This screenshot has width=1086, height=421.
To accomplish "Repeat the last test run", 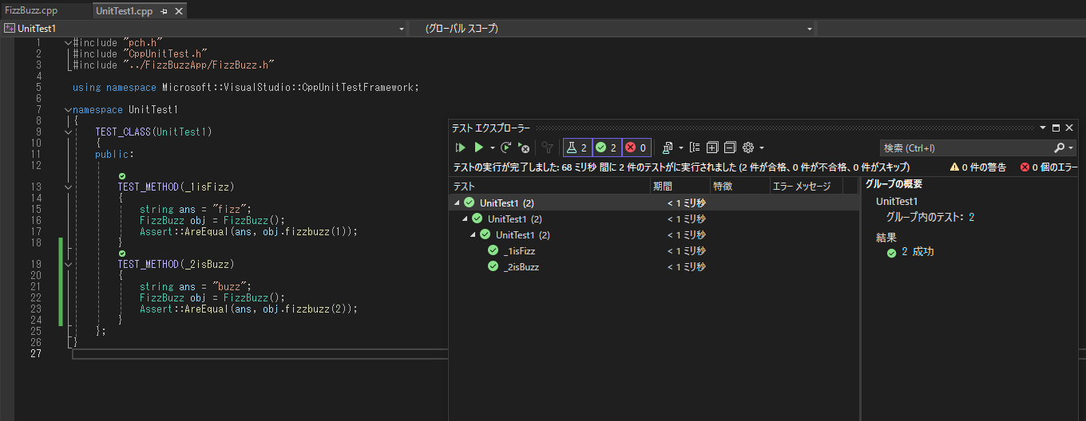I will point(506,148).
